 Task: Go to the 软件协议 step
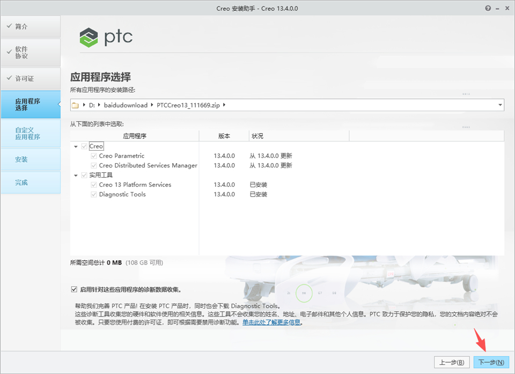coord(31,53)
